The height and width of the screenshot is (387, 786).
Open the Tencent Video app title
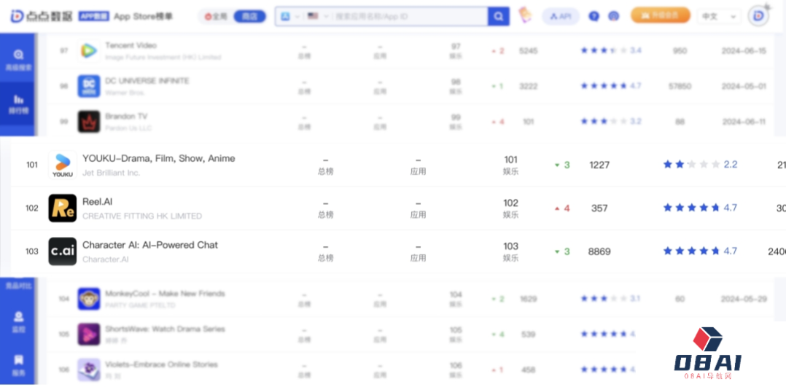point(131,45)
